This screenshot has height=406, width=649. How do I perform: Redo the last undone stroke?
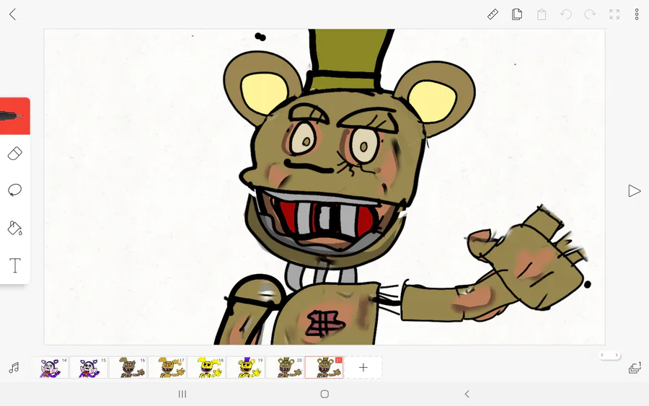590,14
